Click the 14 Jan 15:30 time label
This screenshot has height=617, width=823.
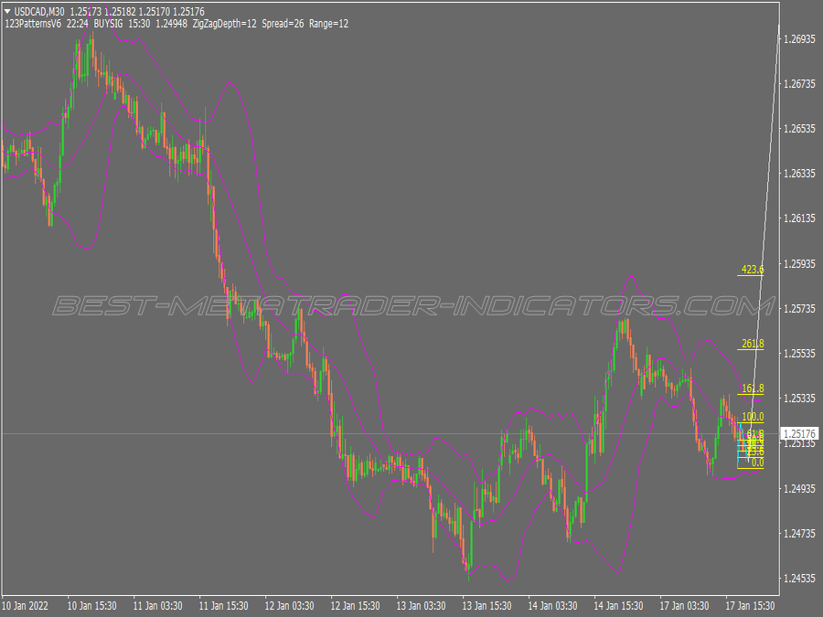click(618, 606)
